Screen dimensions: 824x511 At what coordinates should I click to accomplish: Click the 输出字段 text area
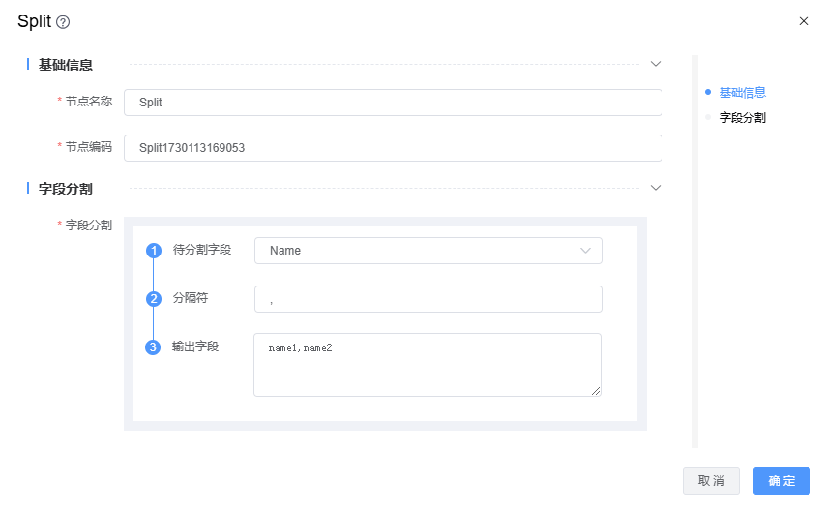pyautogui.click(x=427, y=364)
